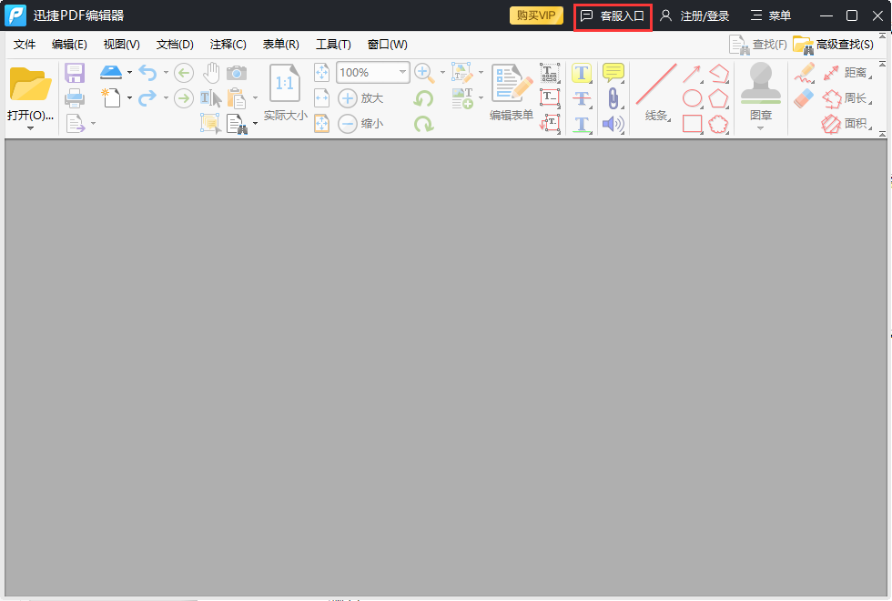
Task: Click the clipboard Paste icon
Action: point(237,98)
